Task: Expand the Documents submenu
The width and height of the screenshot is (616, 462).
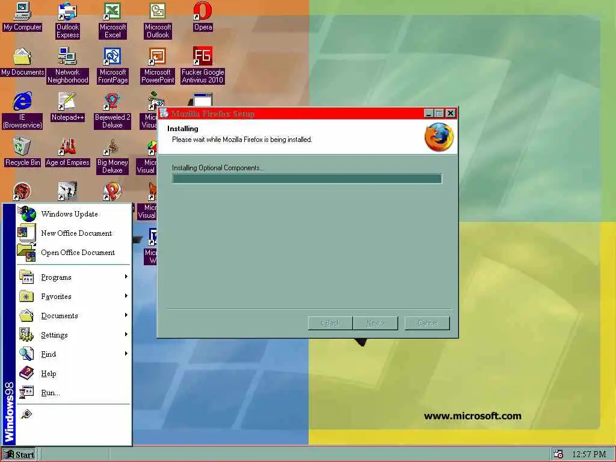Action: click(73, 315)
